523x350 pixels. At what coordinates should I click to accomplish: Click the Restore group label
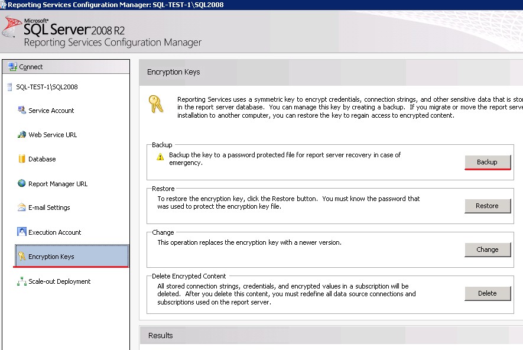[163, 189]
